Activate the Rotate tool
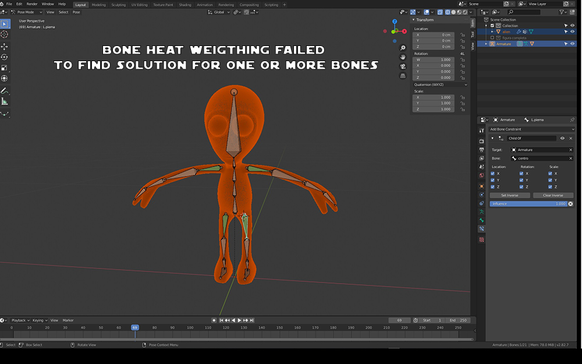Image resolution: width=582 pixels, height=364 pixels. (x=5, y=57)
